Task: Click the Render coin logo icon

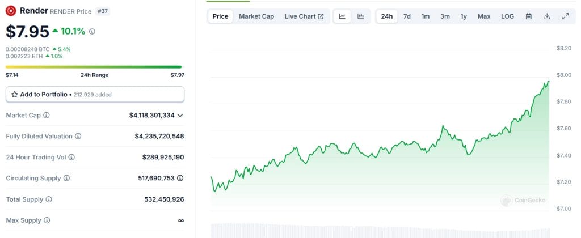Action: [x=11, y=11]
